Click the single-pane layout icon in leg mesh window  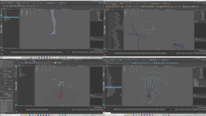1,26
